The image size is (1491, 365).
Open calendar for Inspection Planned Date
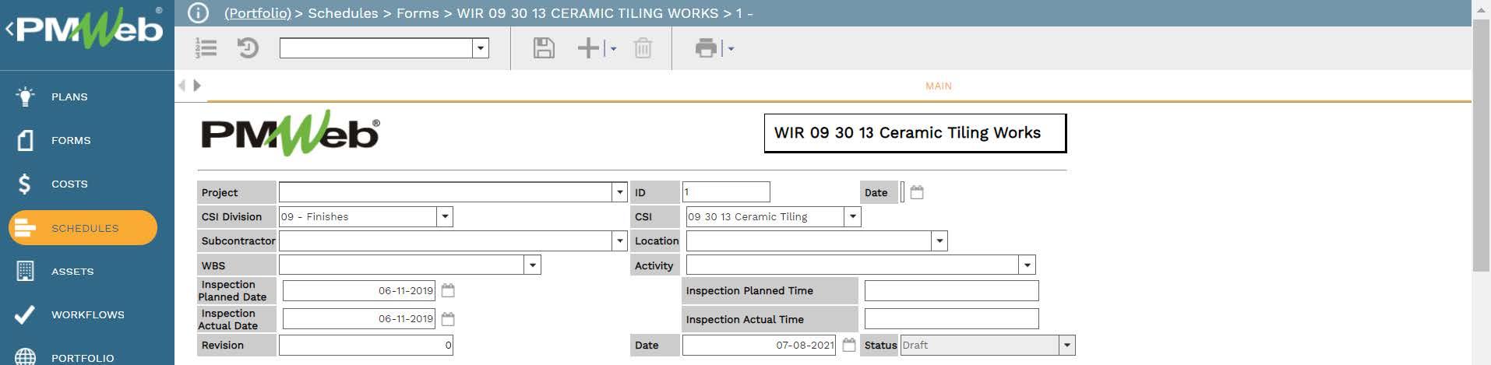[x=448, y=290]
